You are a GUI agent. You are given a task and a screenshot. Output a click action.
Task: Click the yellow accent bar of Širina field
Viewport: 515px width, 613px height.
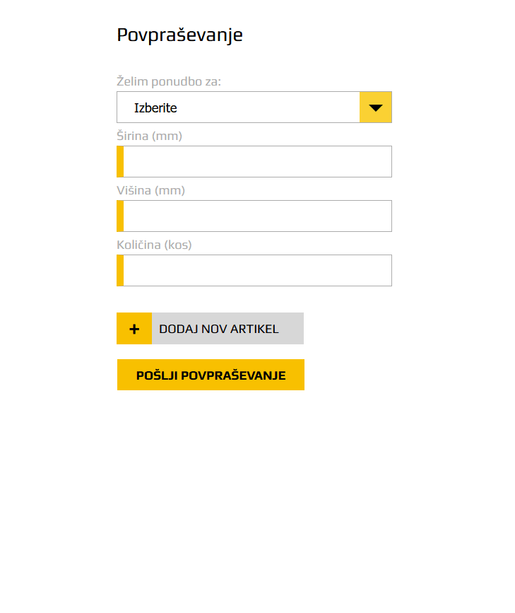[x=120, y=162]
